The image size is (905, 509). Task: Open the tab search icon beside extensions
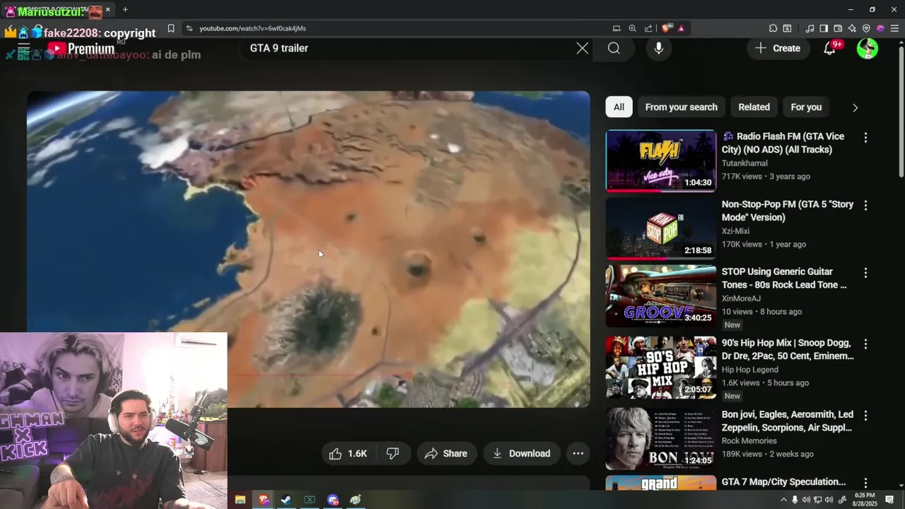point(787,28)
